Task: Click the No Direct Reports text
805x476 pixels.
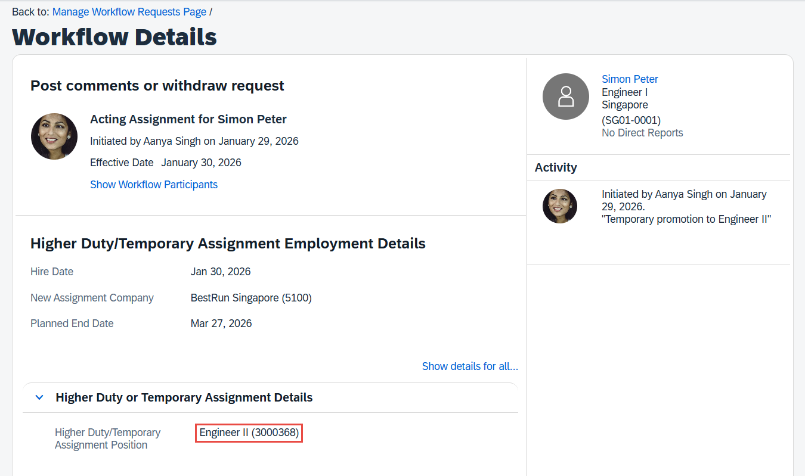Action: tap(642, 133)
